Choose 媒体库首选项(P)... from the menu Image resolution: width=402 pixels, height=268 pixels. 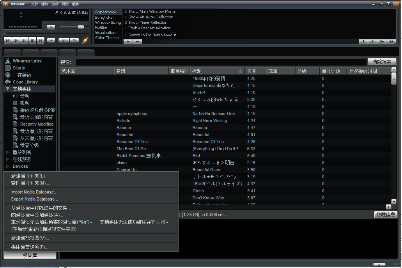[x=91, y=247]
